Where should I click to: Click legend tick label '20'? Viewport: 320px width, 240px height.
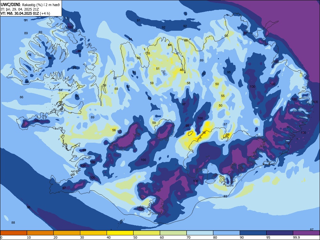55,237
